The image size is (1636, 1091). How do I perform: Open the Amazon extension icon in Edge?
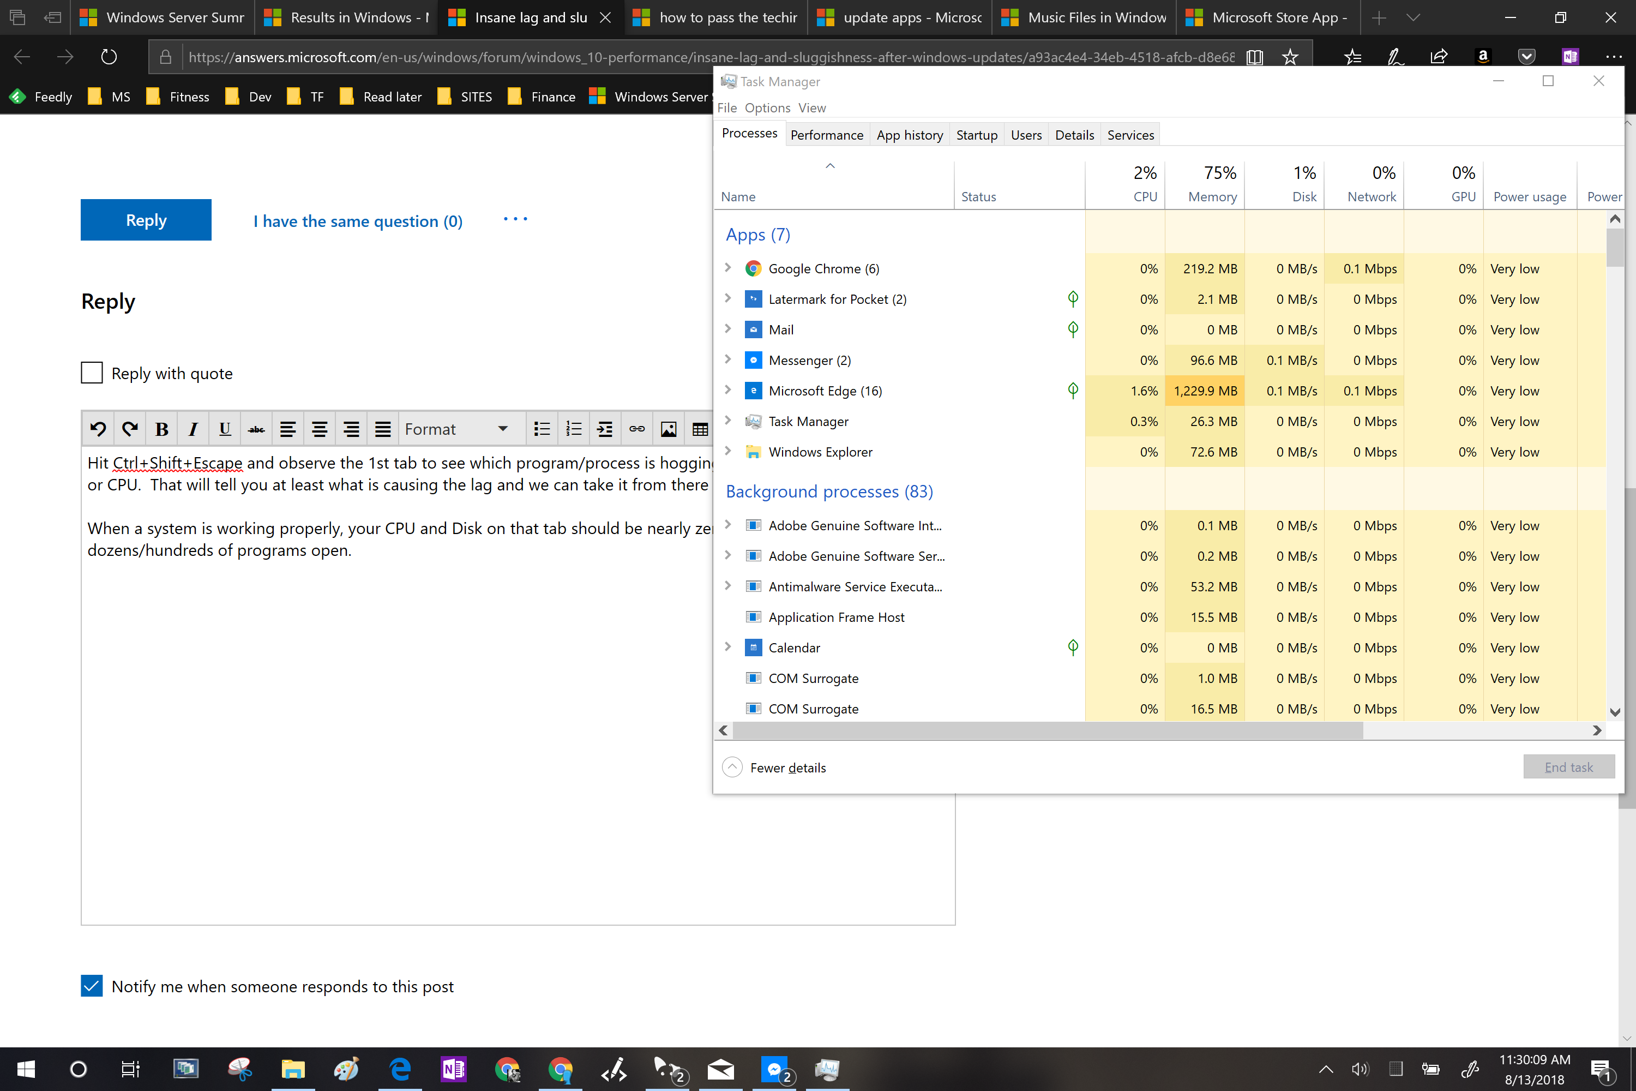coord(1483,56)
